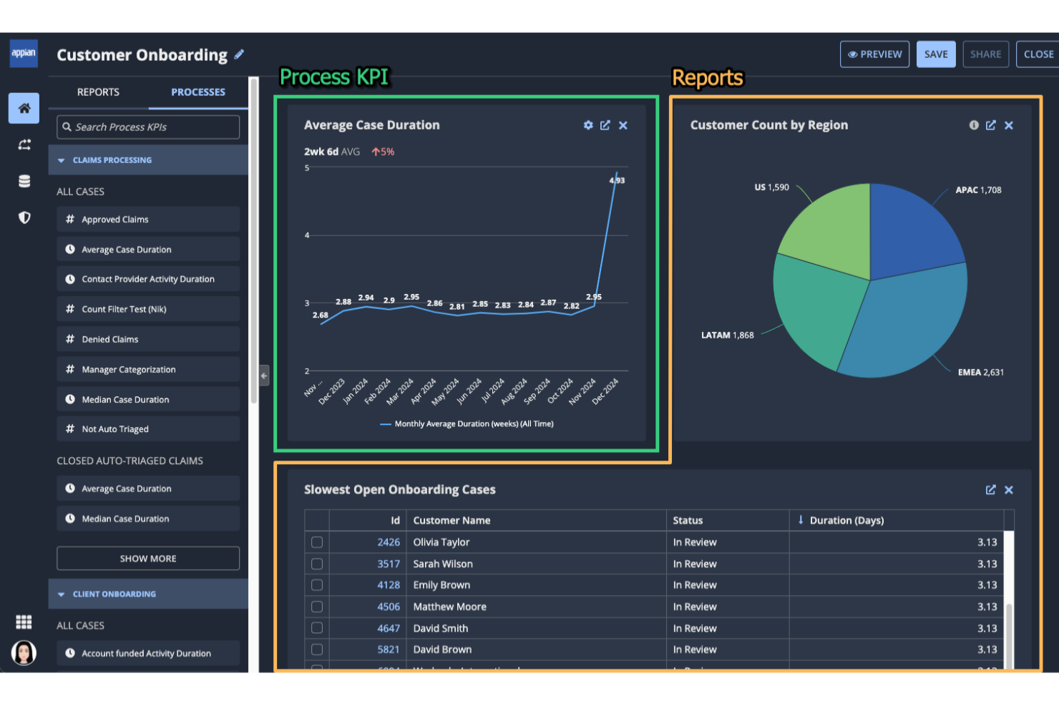The image size is (1059, 706).
Task: Collapse the Client Onboarding section
Action: coord(148,594)
